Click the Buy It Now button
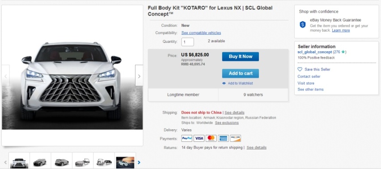The width and height of the screenshot is (381, 169). click(240, 57)
